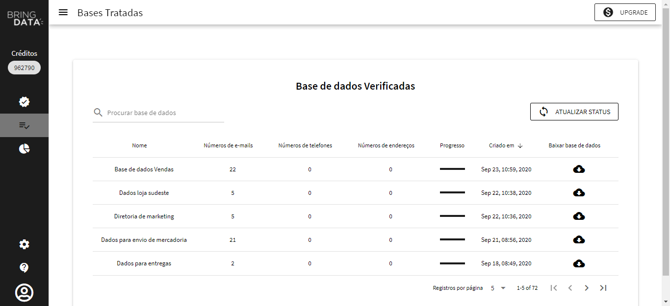Click progress bar of Dados para entregas
Viewport: 670px width, 306px height.
click(452, 263)
